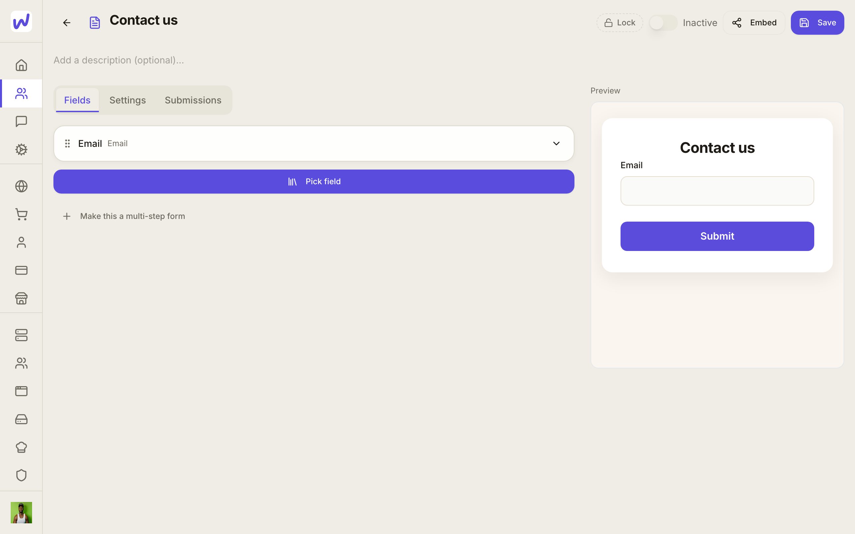Screen dimensions: 855x534
Task: Click the shield icon in sidebar
Action: [x=21, y=475]
